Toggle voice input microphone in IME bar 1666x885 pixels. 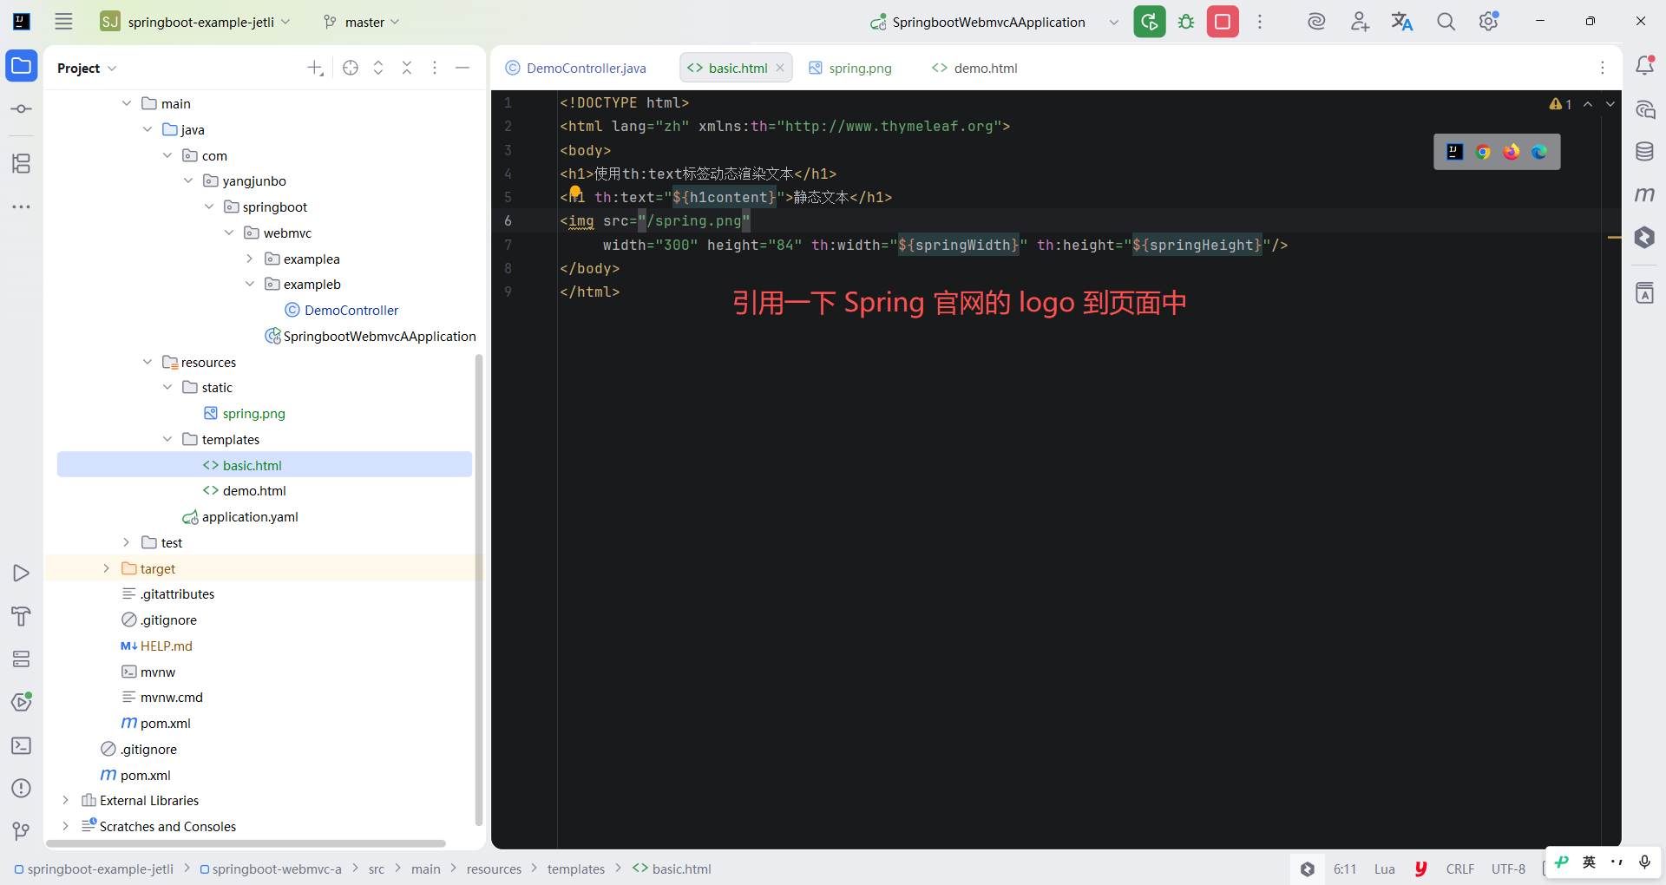coord(1644,862)
